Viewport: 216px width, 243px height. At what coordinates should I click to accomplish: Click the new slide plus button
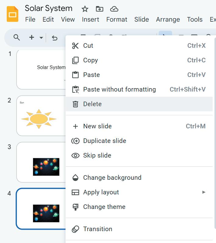pyautogui.click(x=32, y=37)
